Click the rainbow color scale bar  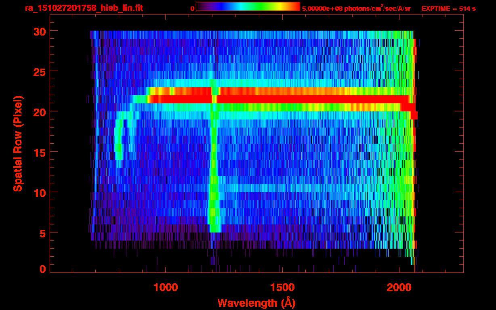[x=248, y=6]
